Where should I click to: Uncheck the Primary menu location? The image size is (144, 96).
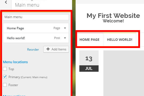5,77
